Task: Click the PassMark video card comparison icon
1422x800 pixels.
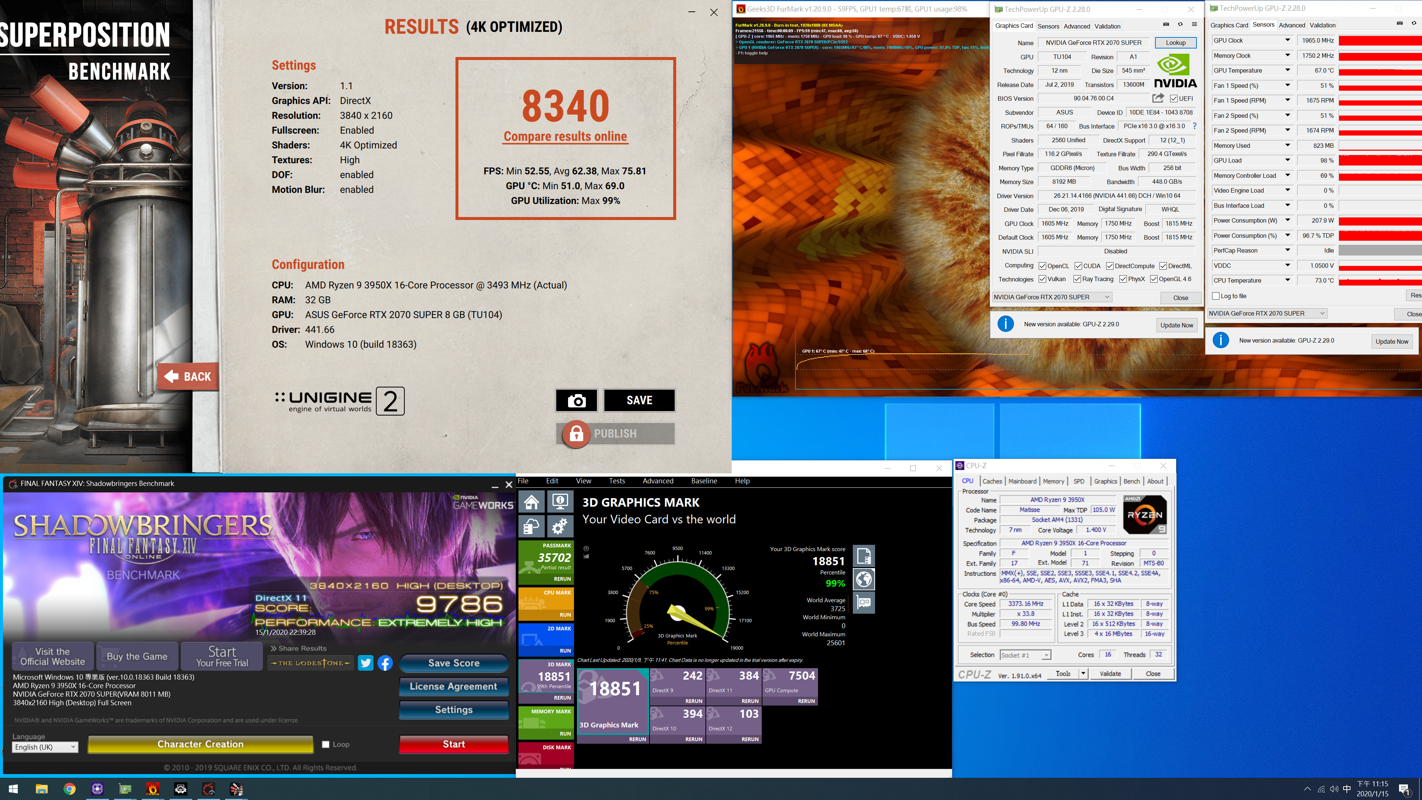Action: pos(864,603)
